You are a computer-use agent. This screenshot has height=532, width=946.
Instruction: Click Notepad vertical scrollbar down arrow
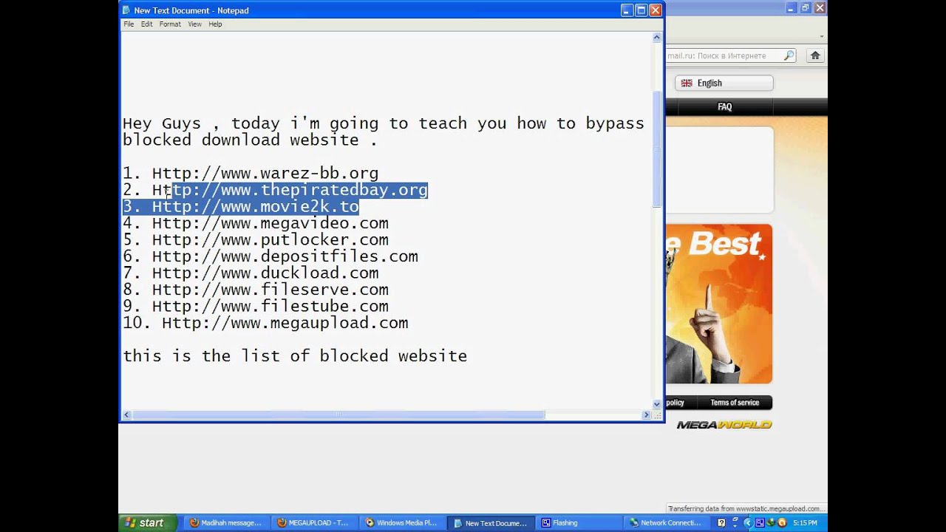click(x=656, y=403)
